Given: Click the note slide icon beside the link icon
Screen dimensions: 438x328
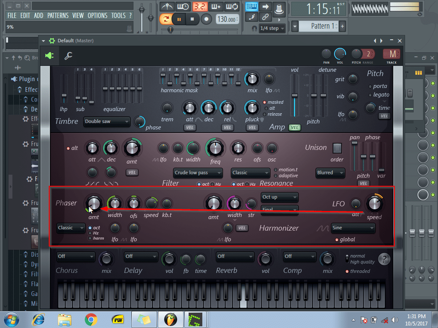Looking at the screenshot, I should coord(252,17).
